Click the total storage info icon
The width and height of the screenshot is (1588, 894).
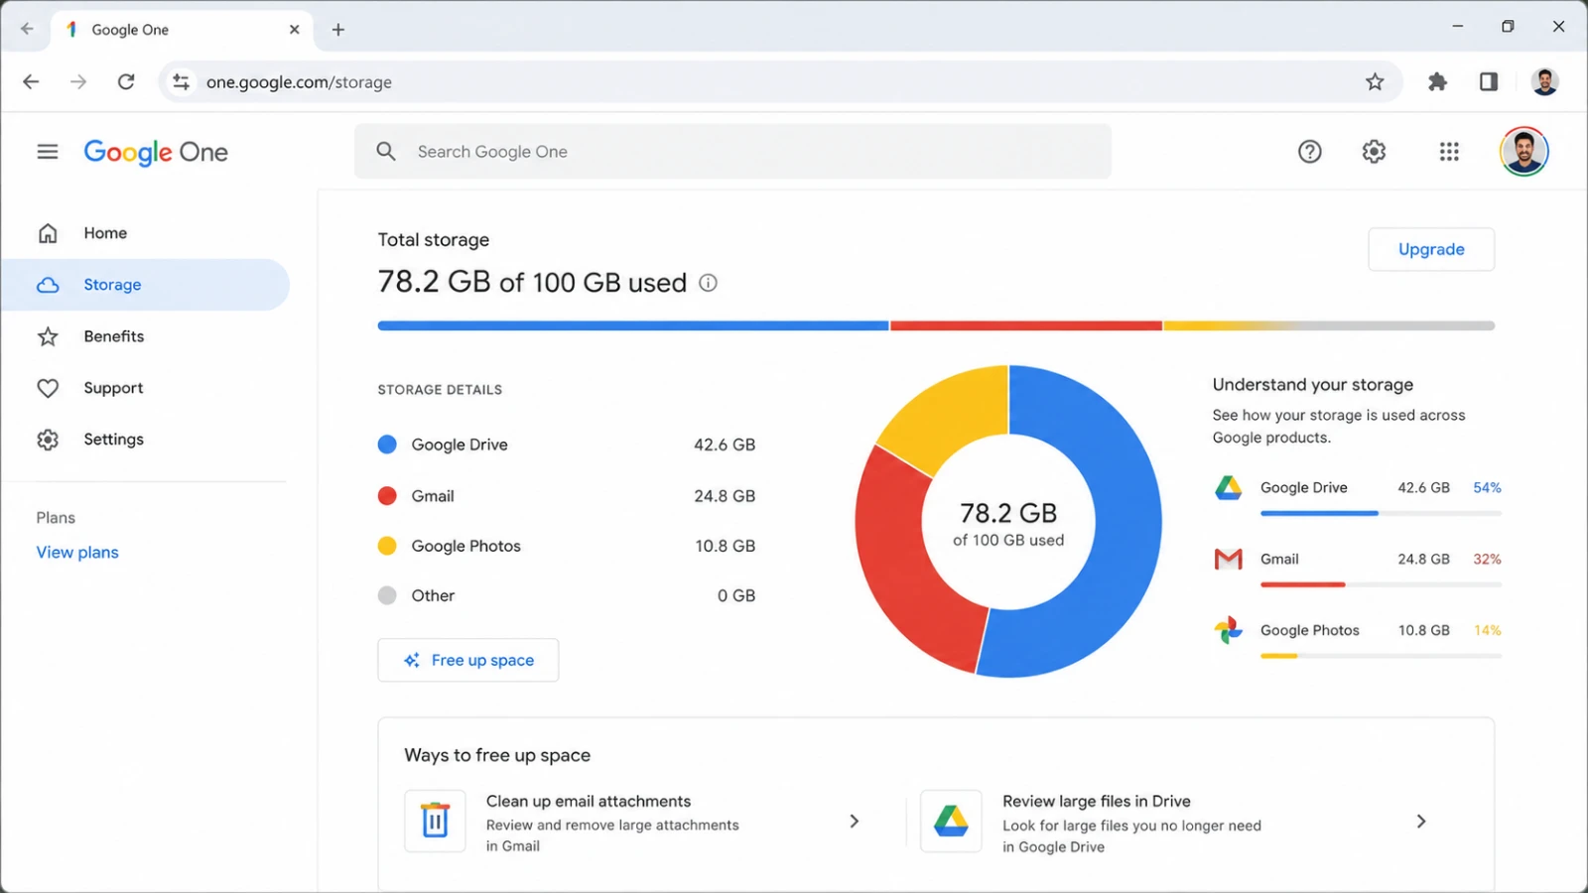click(708, 283)
